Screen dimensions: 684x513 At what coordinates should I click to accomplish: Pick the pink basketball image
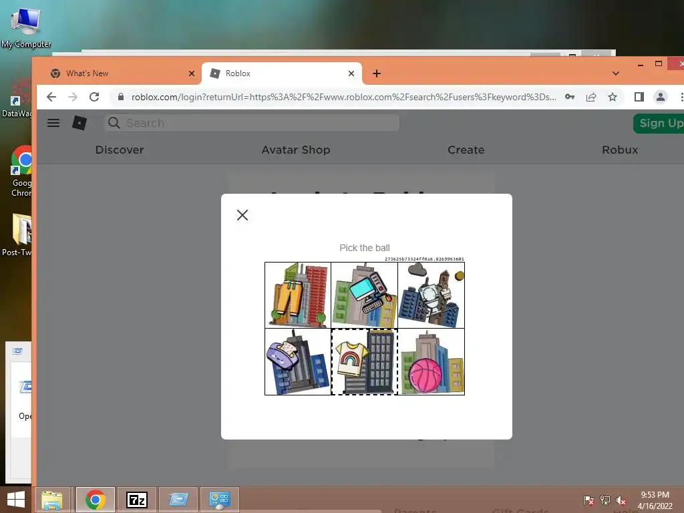tap(431, 361)
